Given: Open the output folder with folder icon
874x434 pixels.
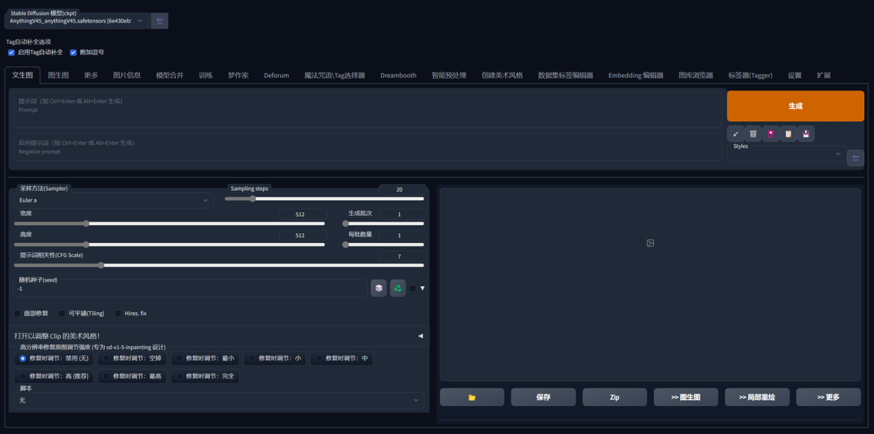Looking at the screenshot, I should [x=472, y=397].
